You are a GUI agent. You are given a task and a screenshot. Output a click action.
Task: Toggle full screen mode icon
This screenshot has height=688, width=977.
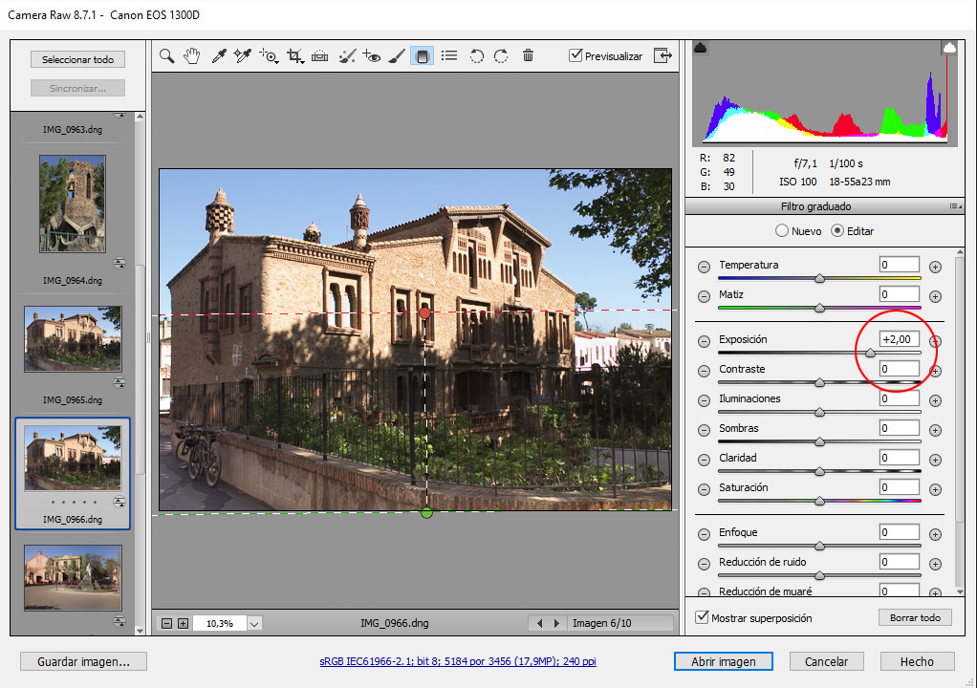[x=662, y=56]
